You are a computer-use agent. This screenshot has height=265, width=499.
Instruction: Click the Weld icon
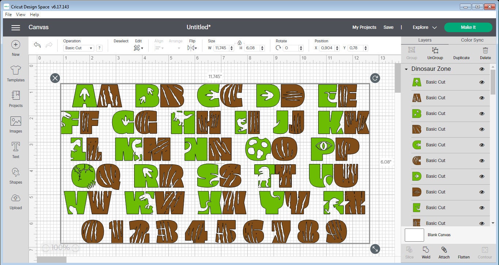[x=426, y=252]
